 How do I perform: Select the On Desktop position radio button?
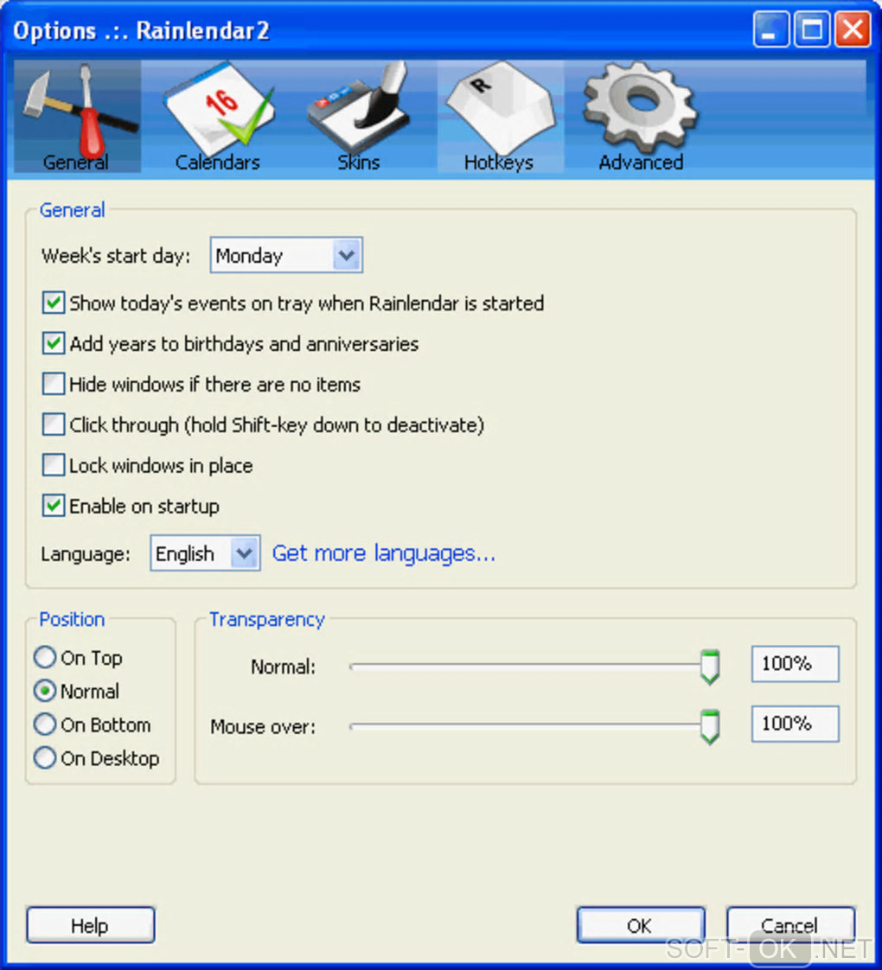click(x=45, y=758)
